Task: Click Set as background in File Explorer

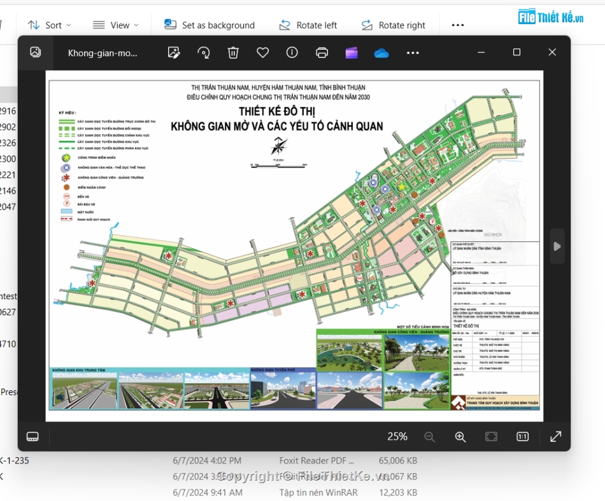Action: (x=210, y=25)
